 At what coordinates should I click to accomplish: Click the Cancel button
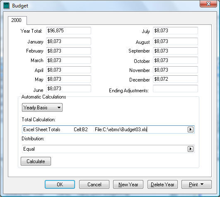[94, 185]
